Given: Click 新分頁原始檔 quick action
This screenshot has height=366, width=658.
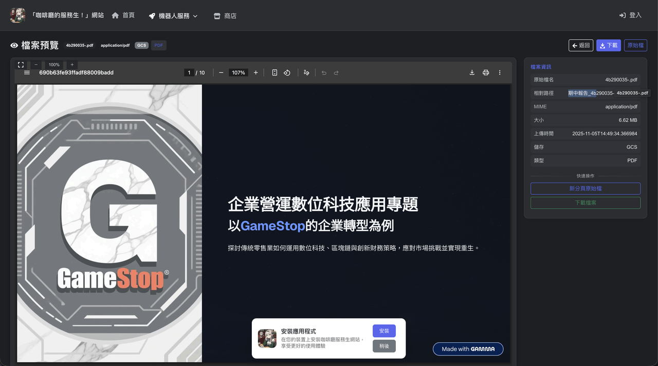Looking at the screenshot, I should pos(586,189).
